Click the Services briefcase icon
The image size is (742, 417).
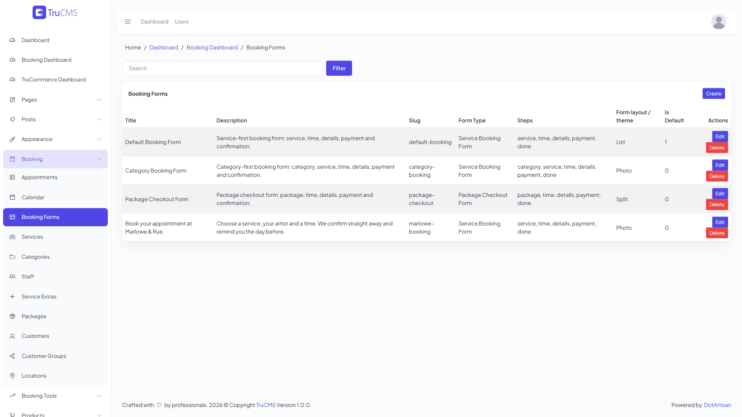pos(12,237)
